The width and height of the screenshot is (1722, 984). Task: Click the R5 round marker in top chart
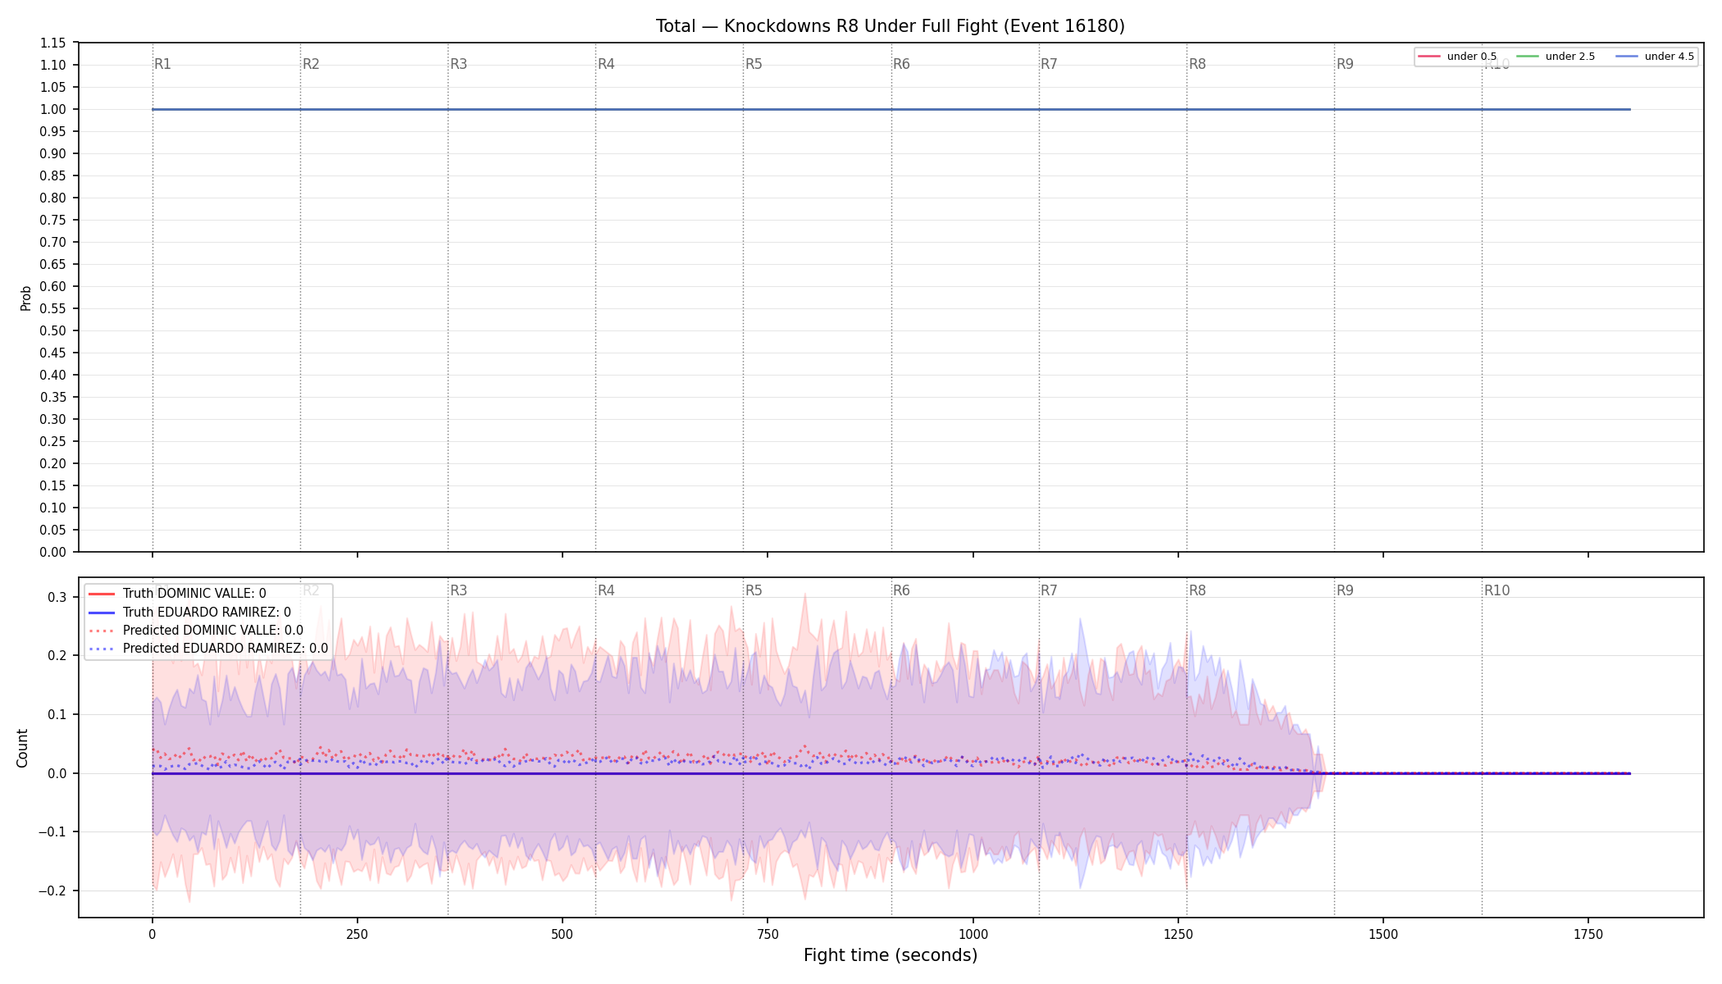coord(754,65)
